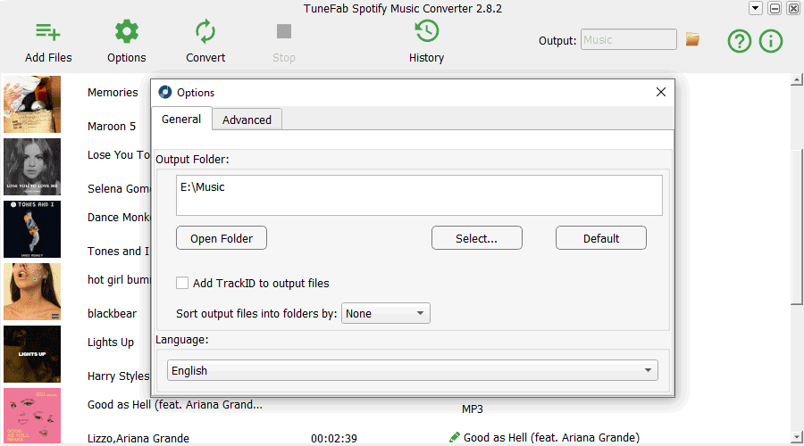Switch to the General tab
The image size is (804, 446).
point(181,119)
